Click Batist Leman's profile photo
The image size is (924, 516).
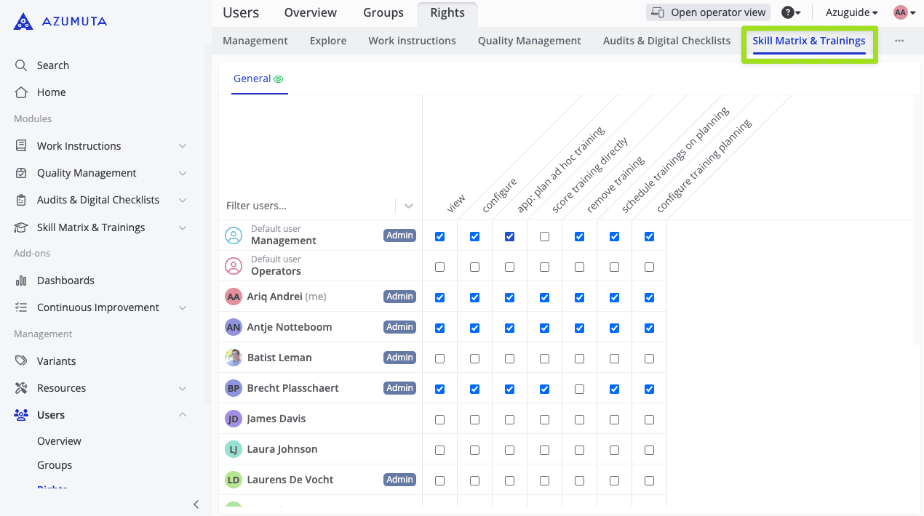234,358
